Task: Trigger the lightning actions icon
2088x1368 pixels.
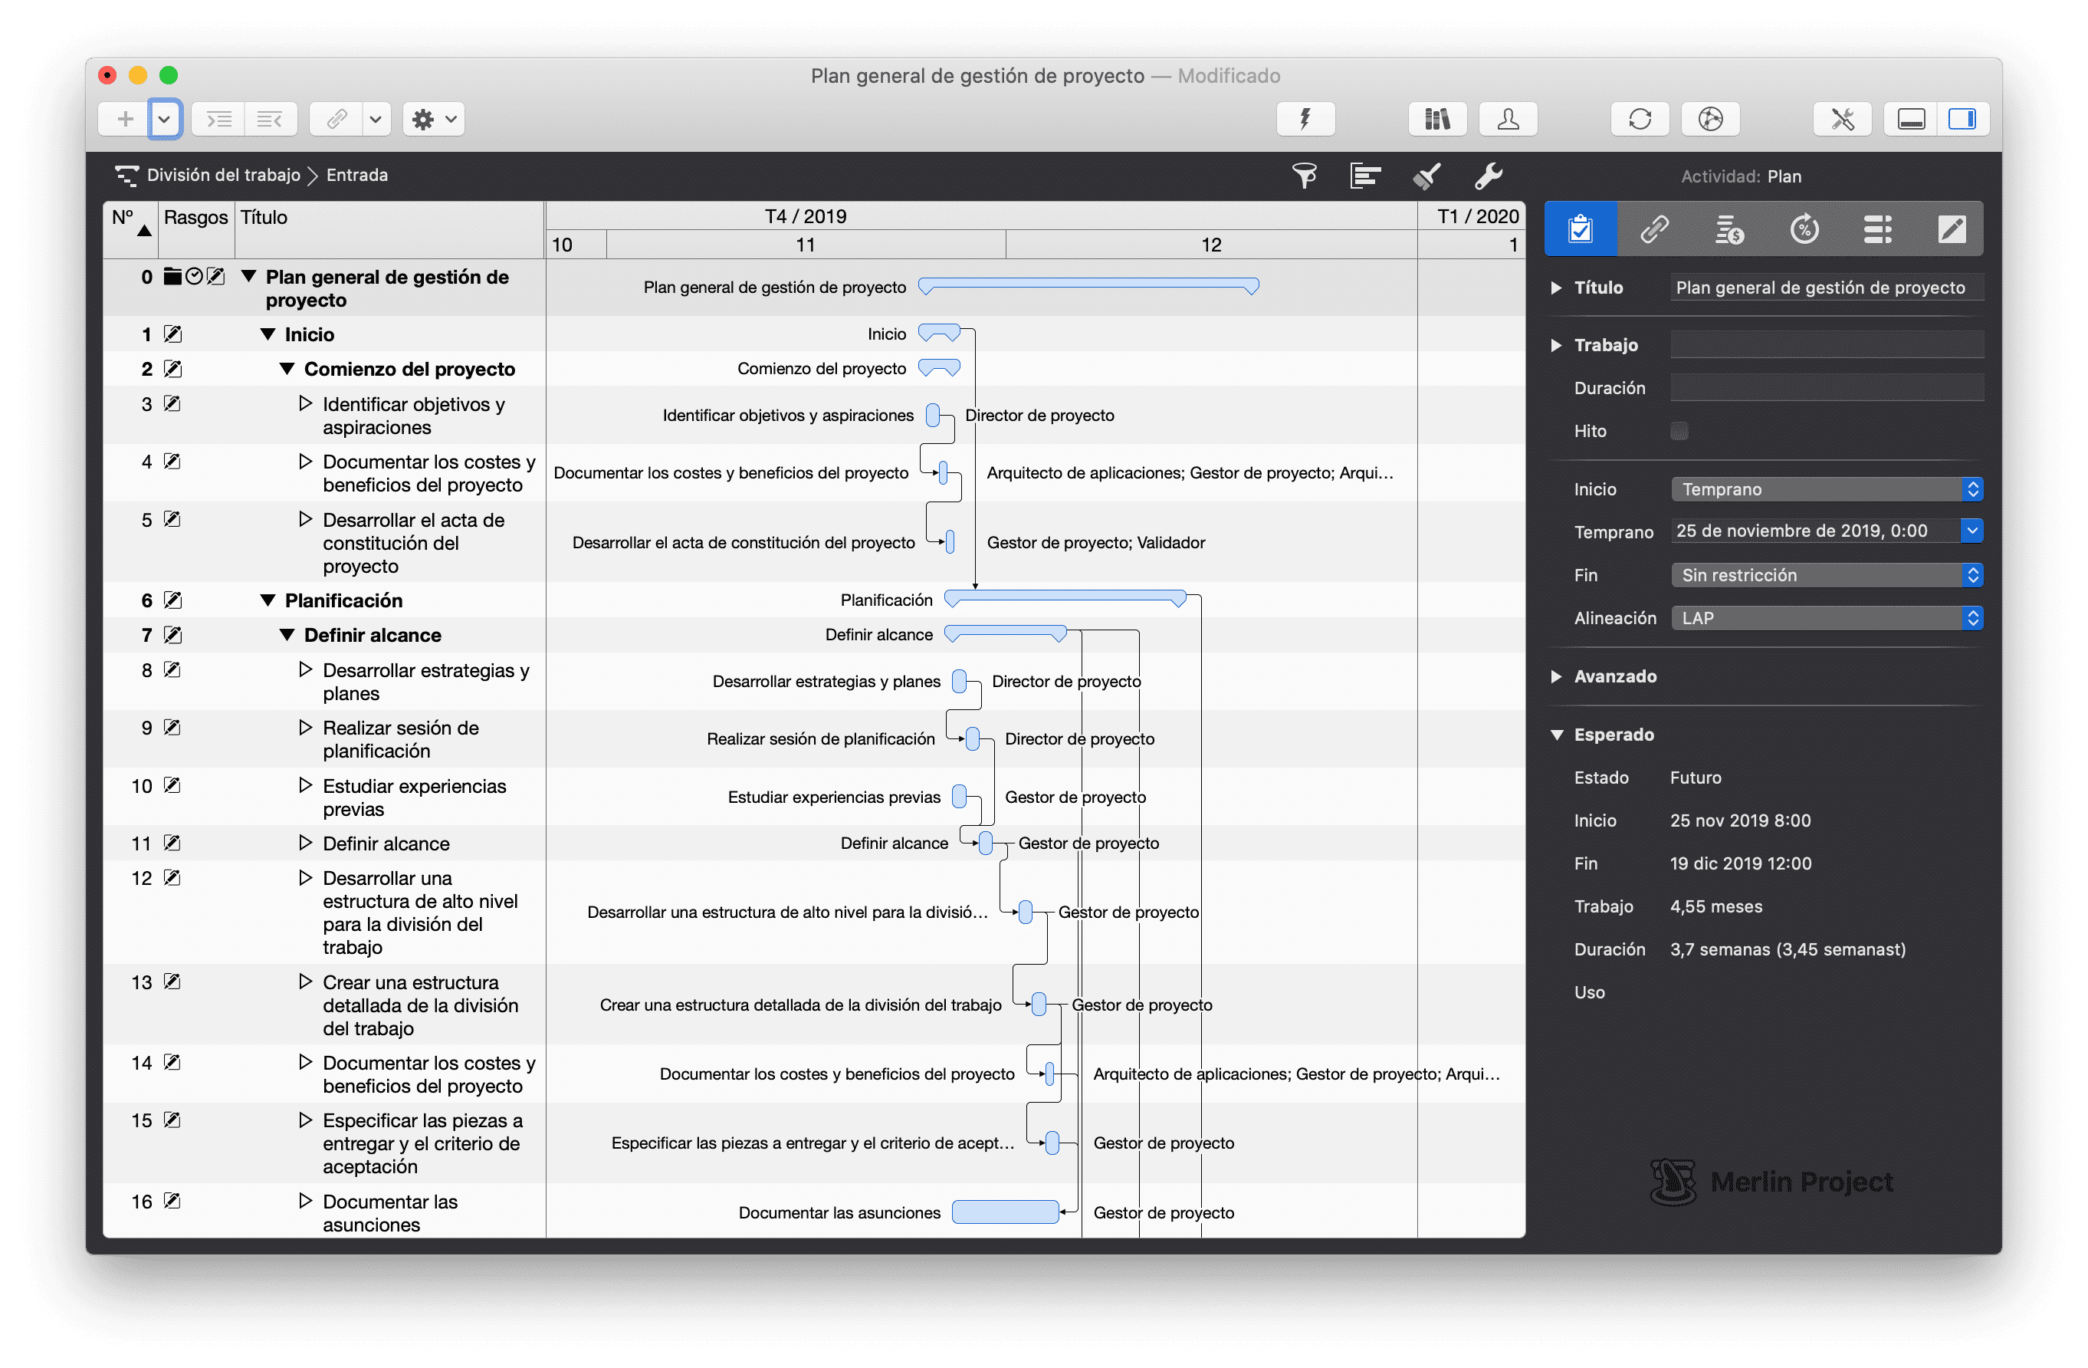Action: pos(1305,118)
